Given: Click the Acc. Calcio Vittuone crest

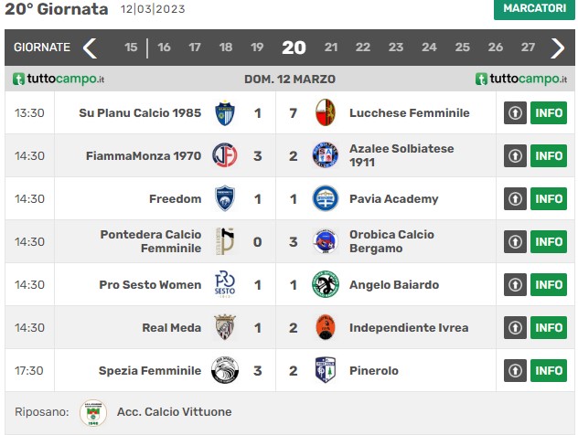Looking at the screenshot, I should [x=93, y=412].
